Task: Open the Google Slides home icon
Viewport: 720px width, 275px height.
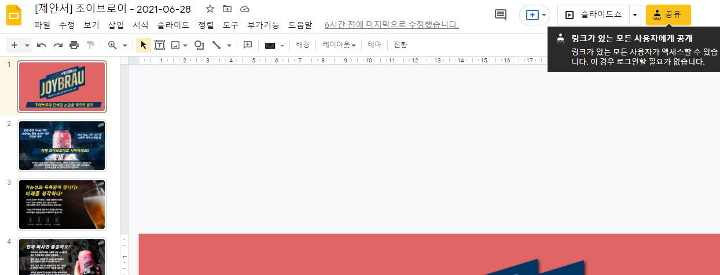Action: pyautogui.click(x=14, y=16)
